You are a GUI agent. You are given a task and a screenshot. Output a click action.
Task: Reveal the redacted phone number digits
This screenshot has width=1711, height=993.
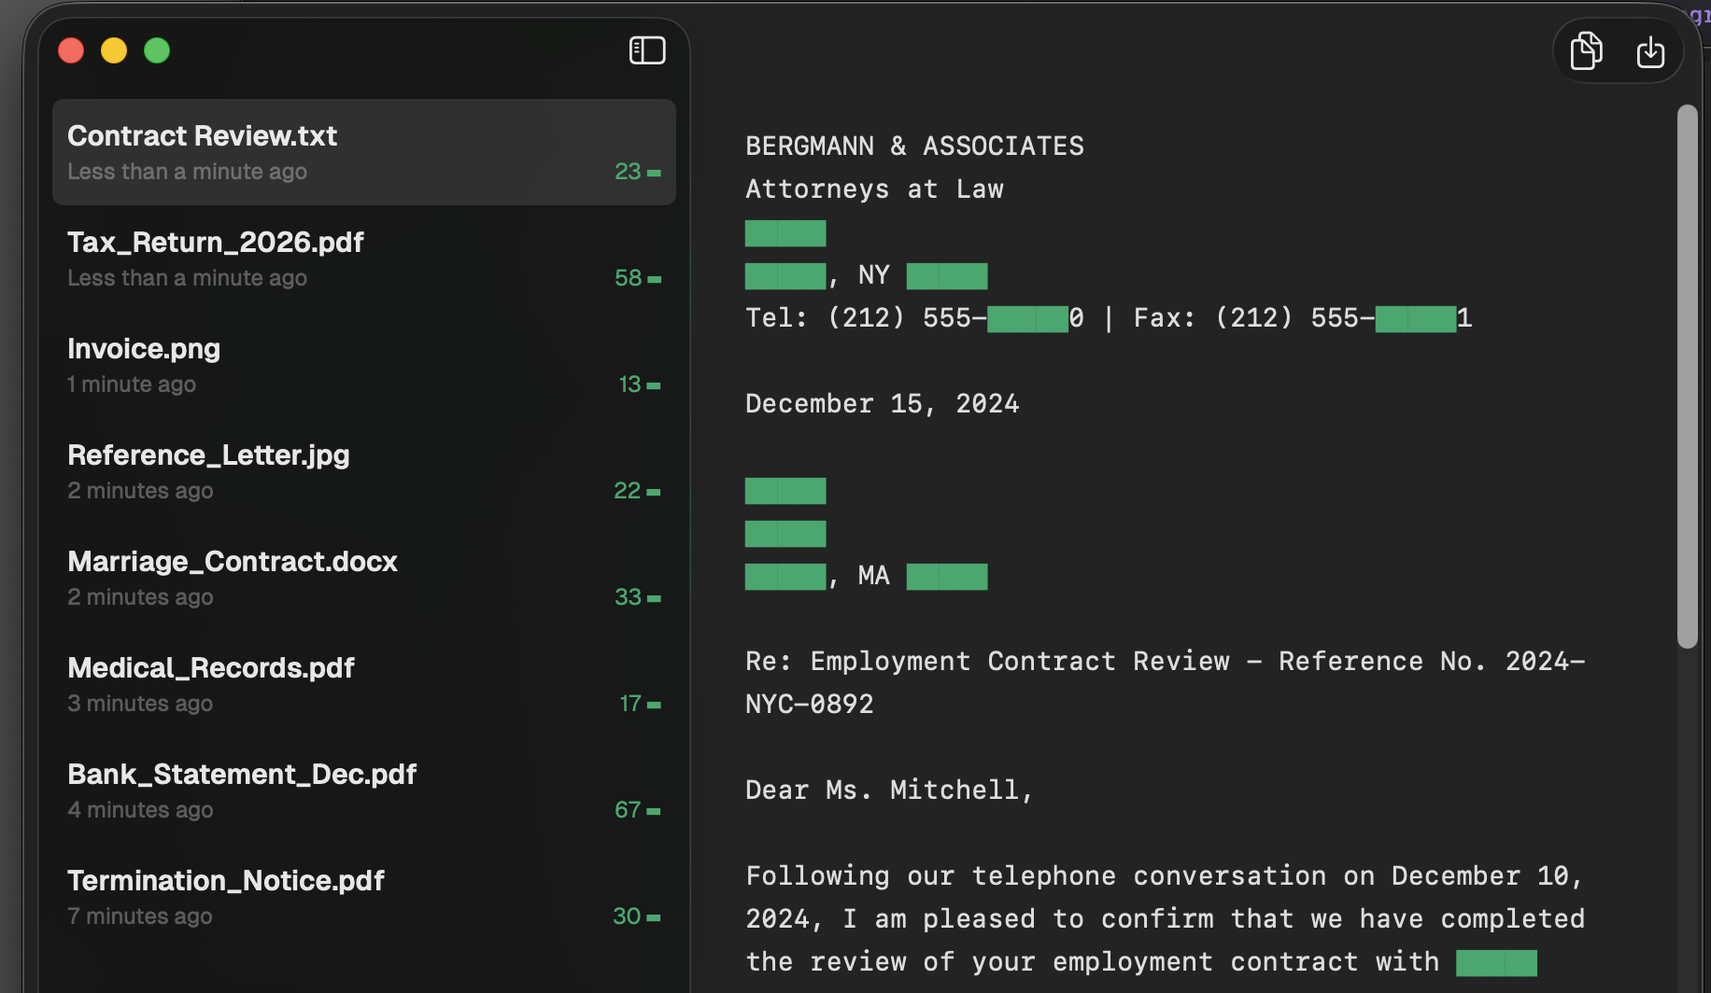point(1028,317)
